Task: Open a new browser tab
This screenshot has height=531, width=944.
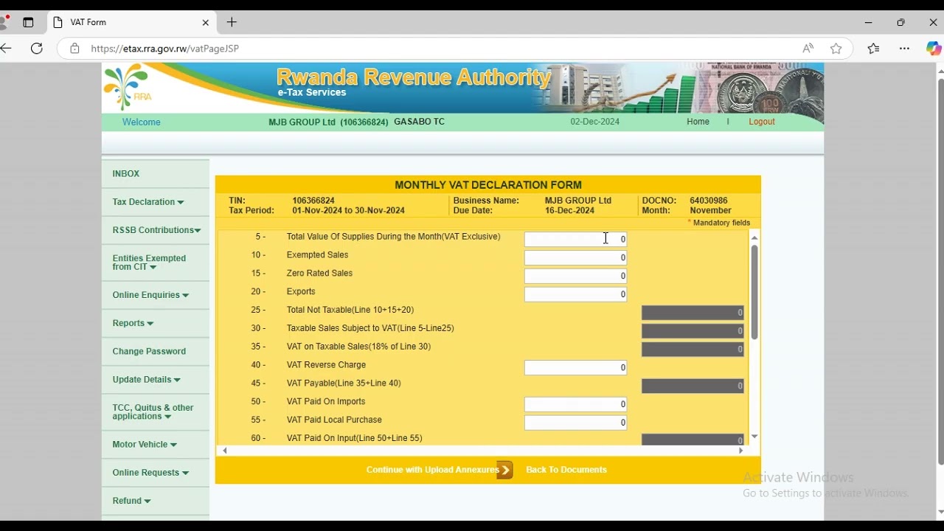Action: click(232, 23)
